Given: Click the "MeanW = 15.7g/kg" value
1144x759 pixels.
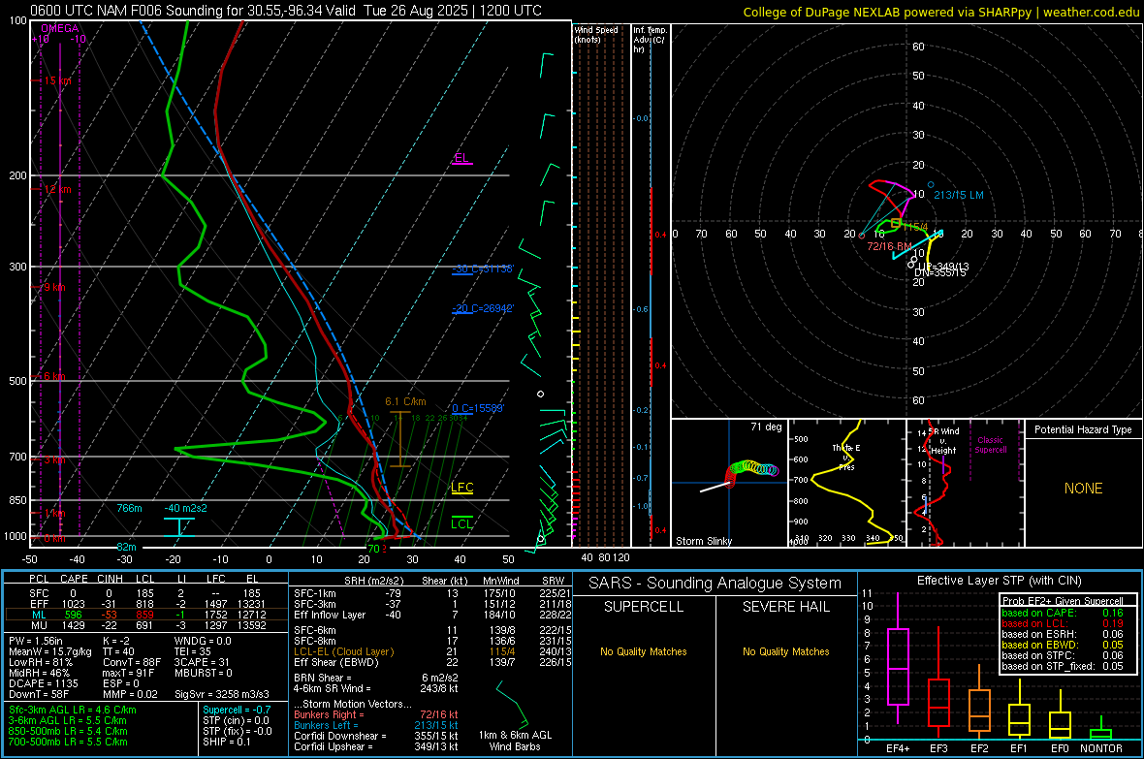Looking at the screenshot, I should (x=50, y=651).
